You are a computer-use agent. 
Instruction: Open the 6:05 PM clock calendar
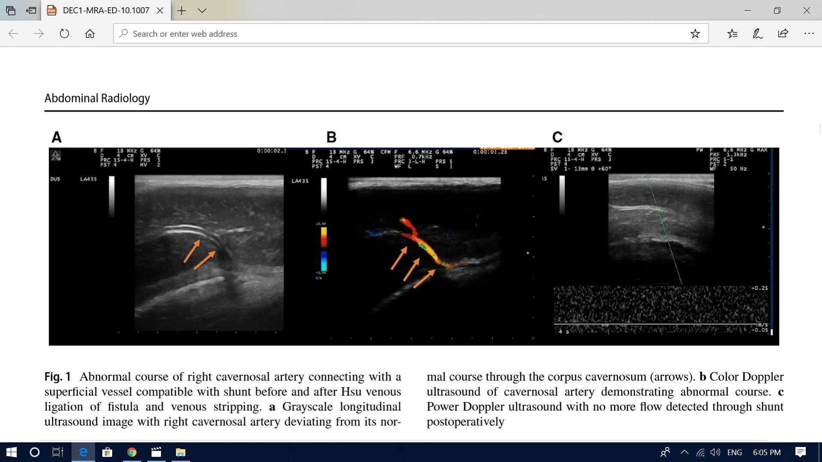[767, 452]
